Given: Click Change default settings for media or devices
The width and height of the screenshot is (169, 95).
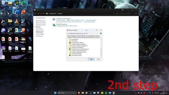Looking at the screenshot, I should point(67,26).
